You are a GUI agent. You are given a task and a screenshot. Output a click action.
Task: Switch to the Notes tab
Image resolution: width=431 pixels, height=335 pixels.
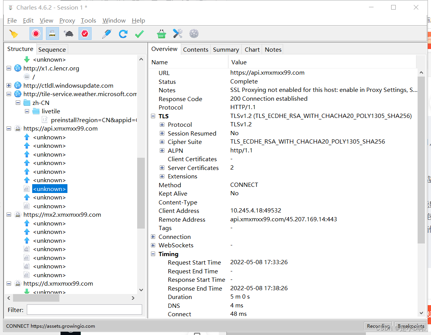[x=273, y=49]
